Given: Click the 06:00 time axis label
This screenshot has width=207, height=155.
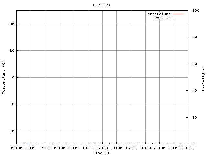Looking at the screenshot, I should click(x=60, y=148).
